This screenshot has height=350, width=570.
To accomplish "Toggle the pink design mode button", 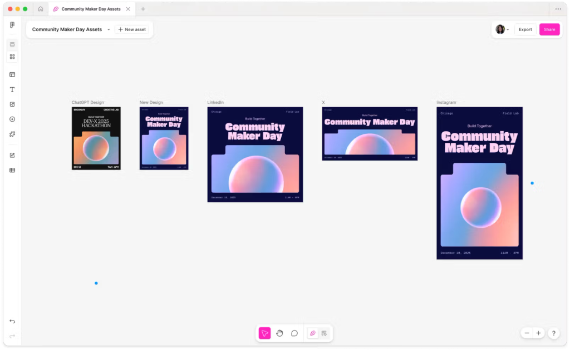I will (313, 333).
